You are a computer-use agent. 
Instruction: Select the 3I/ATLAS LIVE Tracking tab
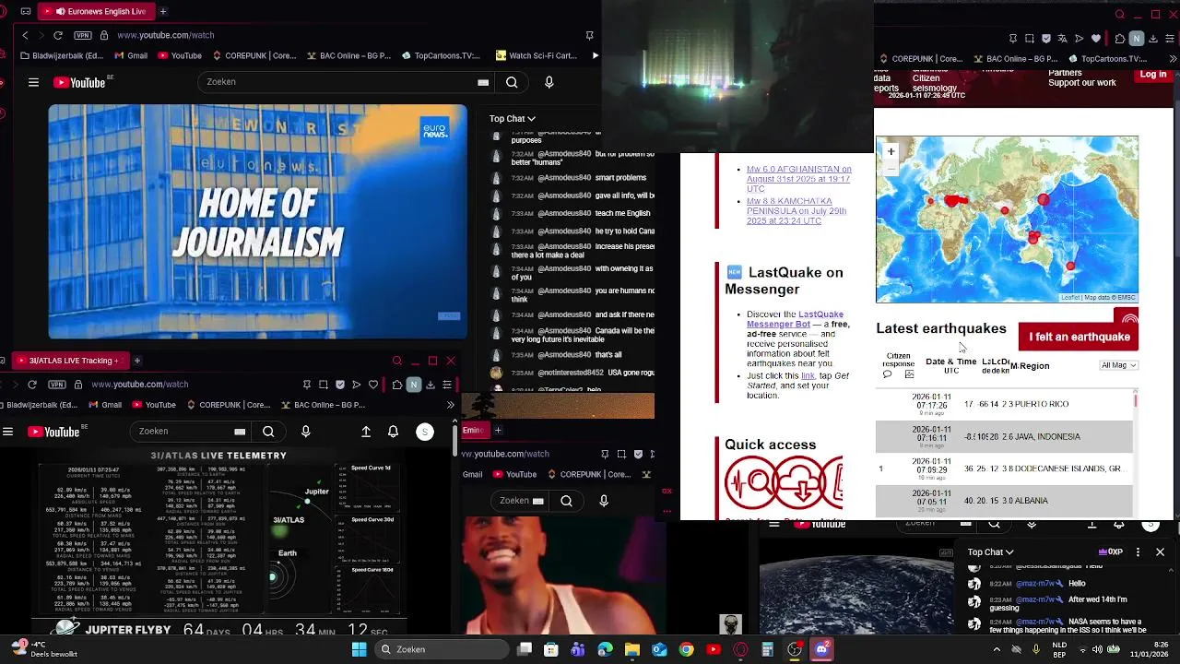69,361
